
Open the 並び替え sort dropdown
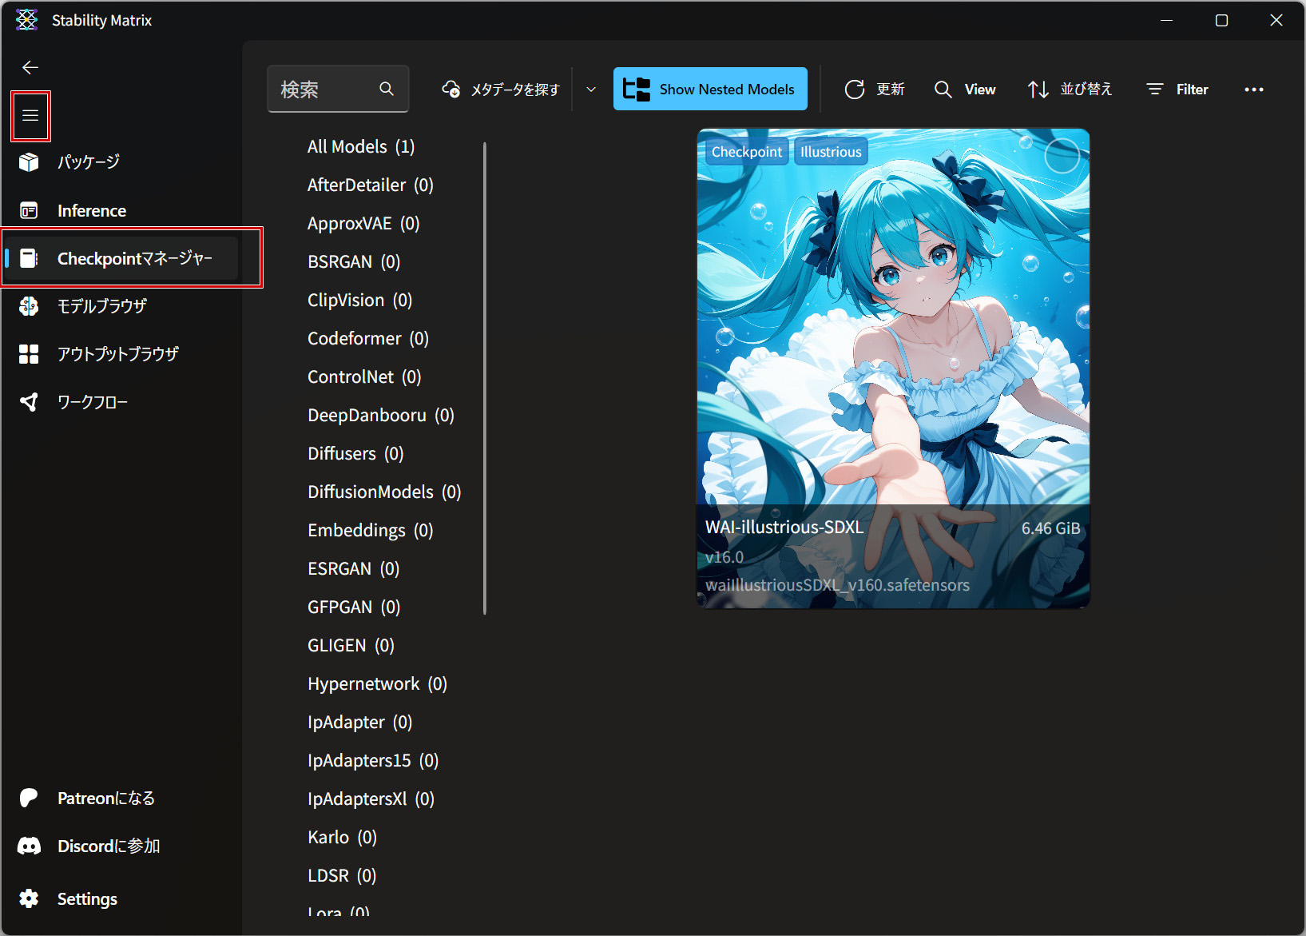[1070, 90]
